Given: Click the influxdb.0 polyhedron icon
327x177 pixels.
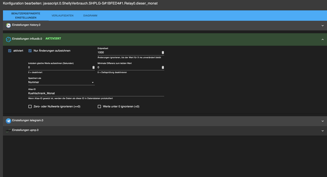Looking at the screenshot, I should coord(8,40).
